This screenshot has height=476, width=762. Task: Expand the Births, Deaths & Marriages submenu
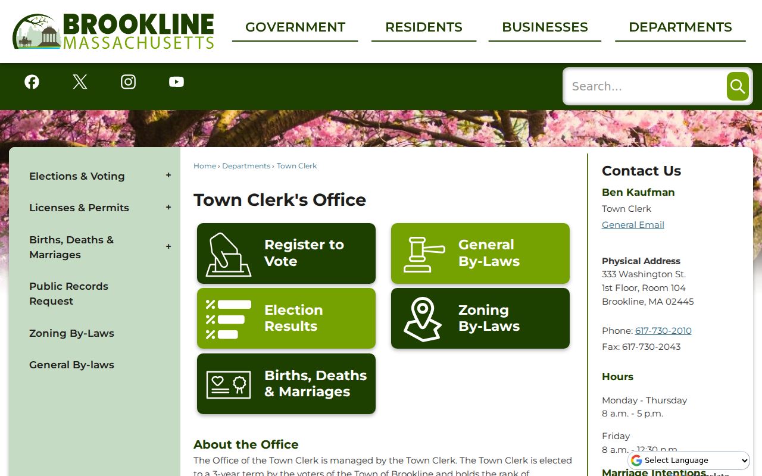point(168,246)
